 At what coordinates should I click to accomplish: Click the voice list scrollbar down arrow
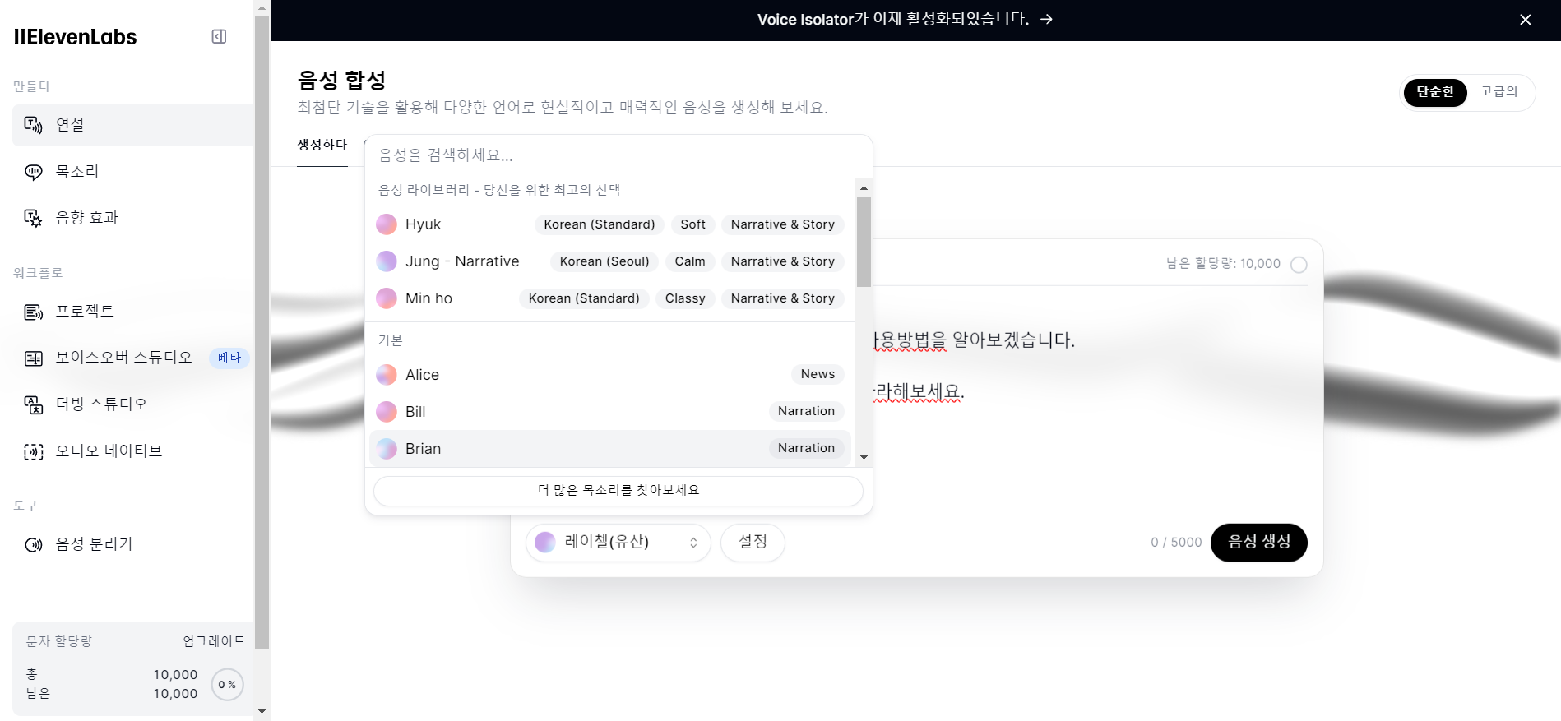(x=864, y=457)
